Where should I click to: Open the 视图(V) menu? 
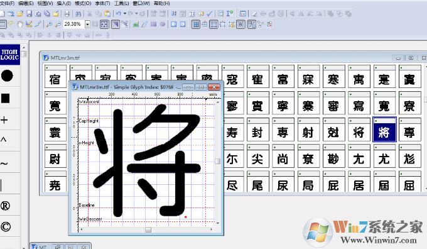pos(45,4)
